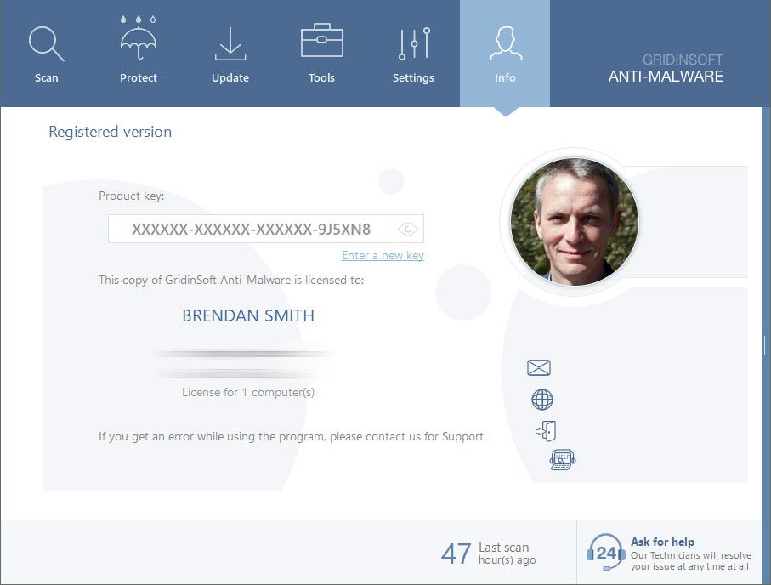Click the door with arrow icon

[x=545, y=431]
